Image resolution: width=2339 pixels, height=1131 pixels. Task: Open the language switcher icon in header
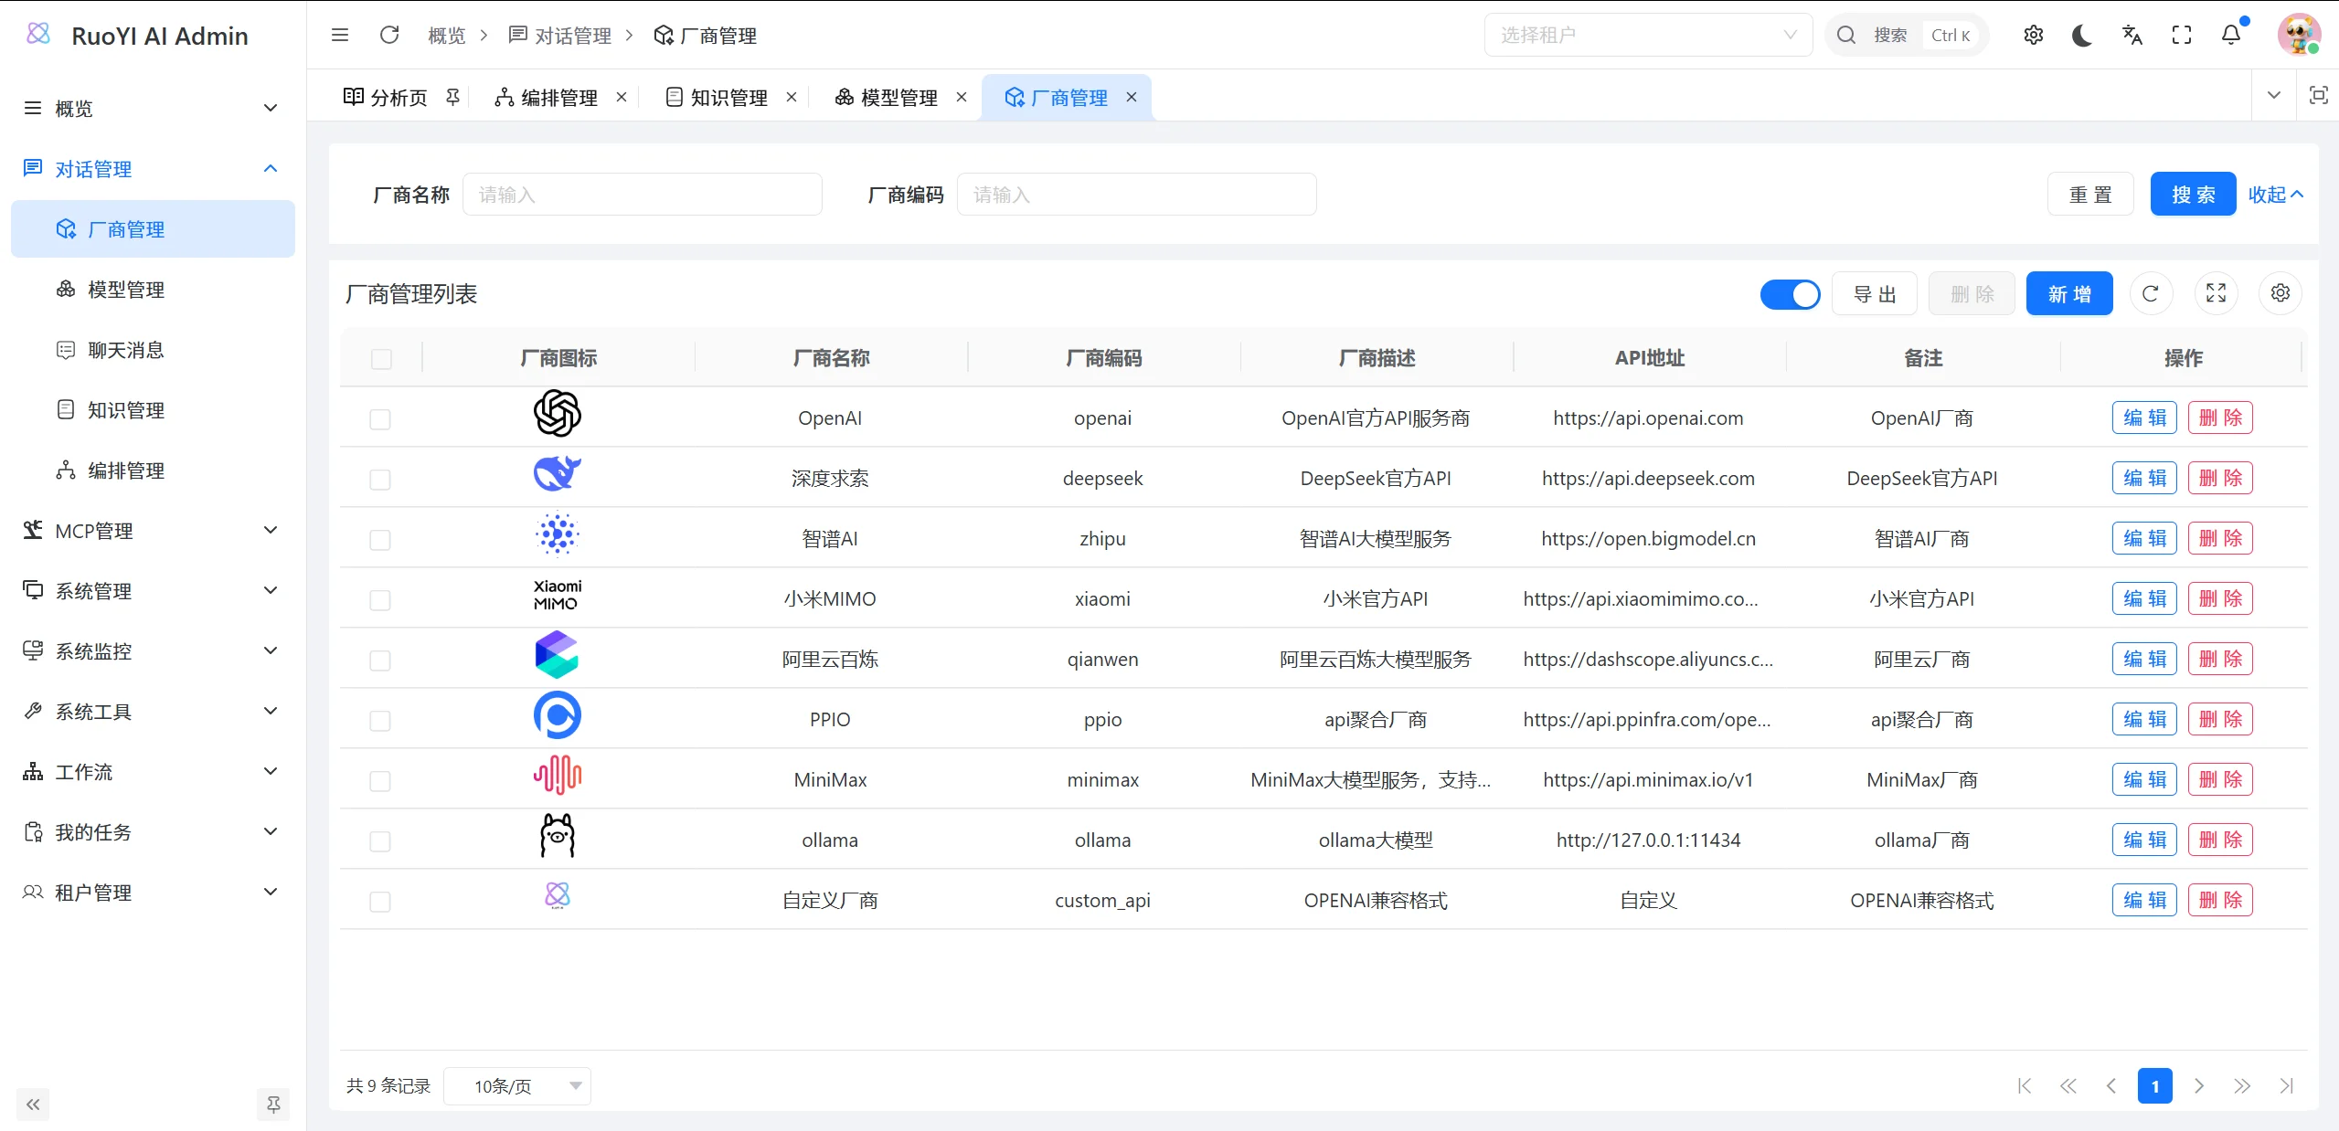point(2131,35)
